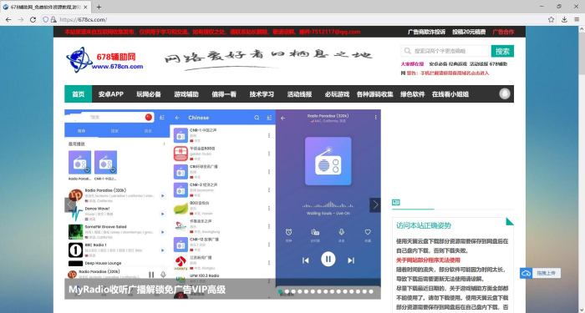The image size is (585, 313).
Task: Open the 在线看小姐姐 nav item
Action: [450, 94]
